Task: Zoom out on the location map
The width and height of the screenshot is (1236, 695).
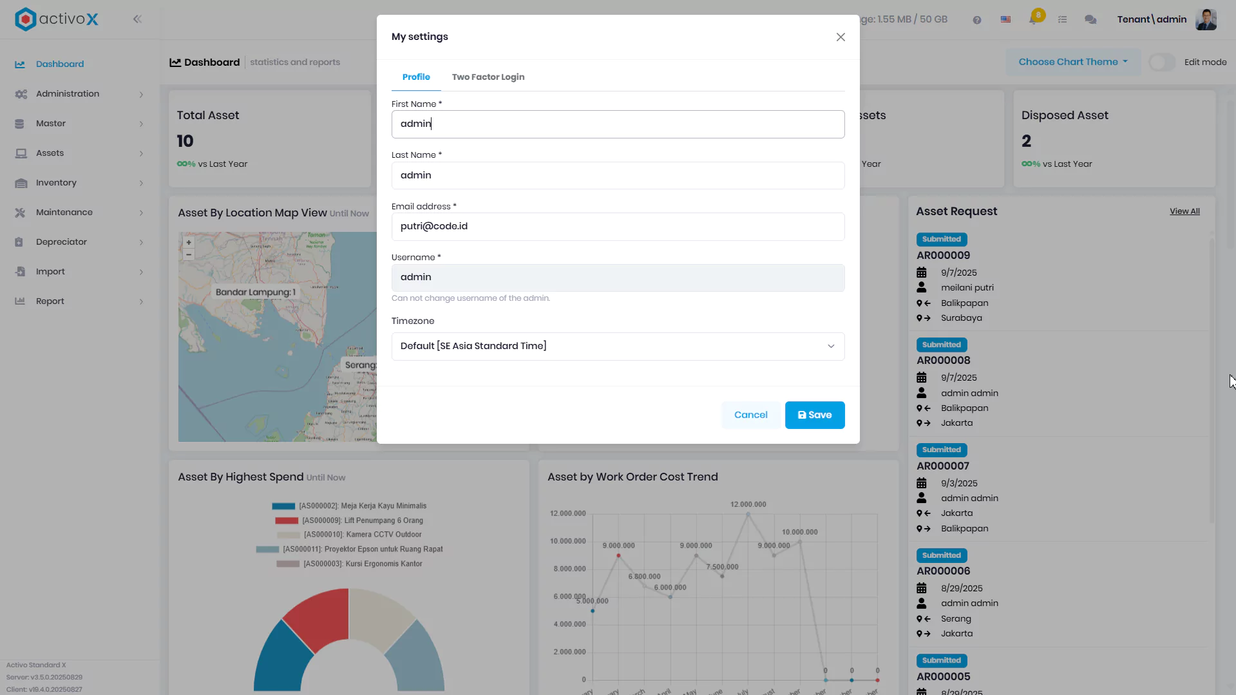Action: pyautogui.click(x=189, y=255)
